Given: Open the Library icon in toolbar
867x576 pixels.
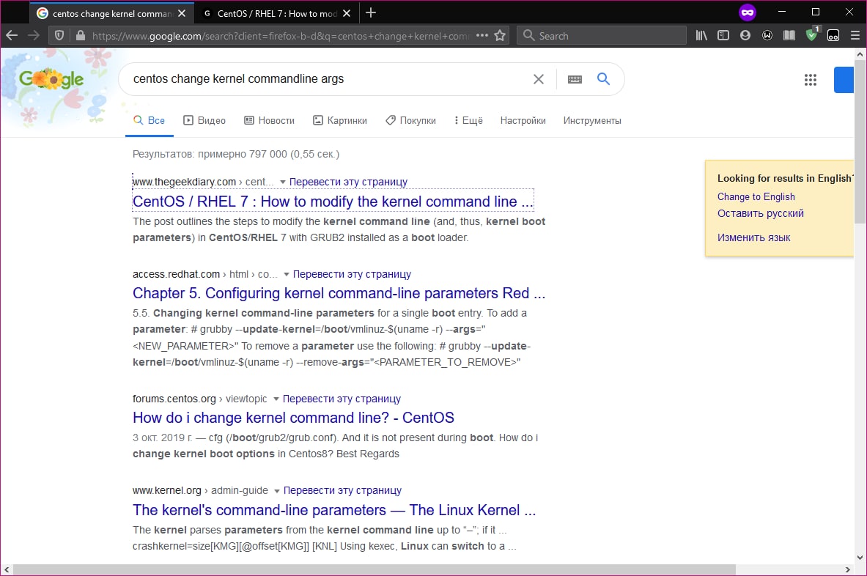Looking at the screenshot, I should point(701,36).
